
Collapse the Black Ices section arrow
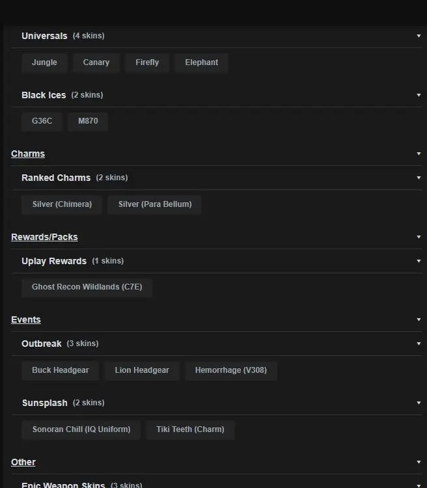pyautogui.click(x=419, y=95)
